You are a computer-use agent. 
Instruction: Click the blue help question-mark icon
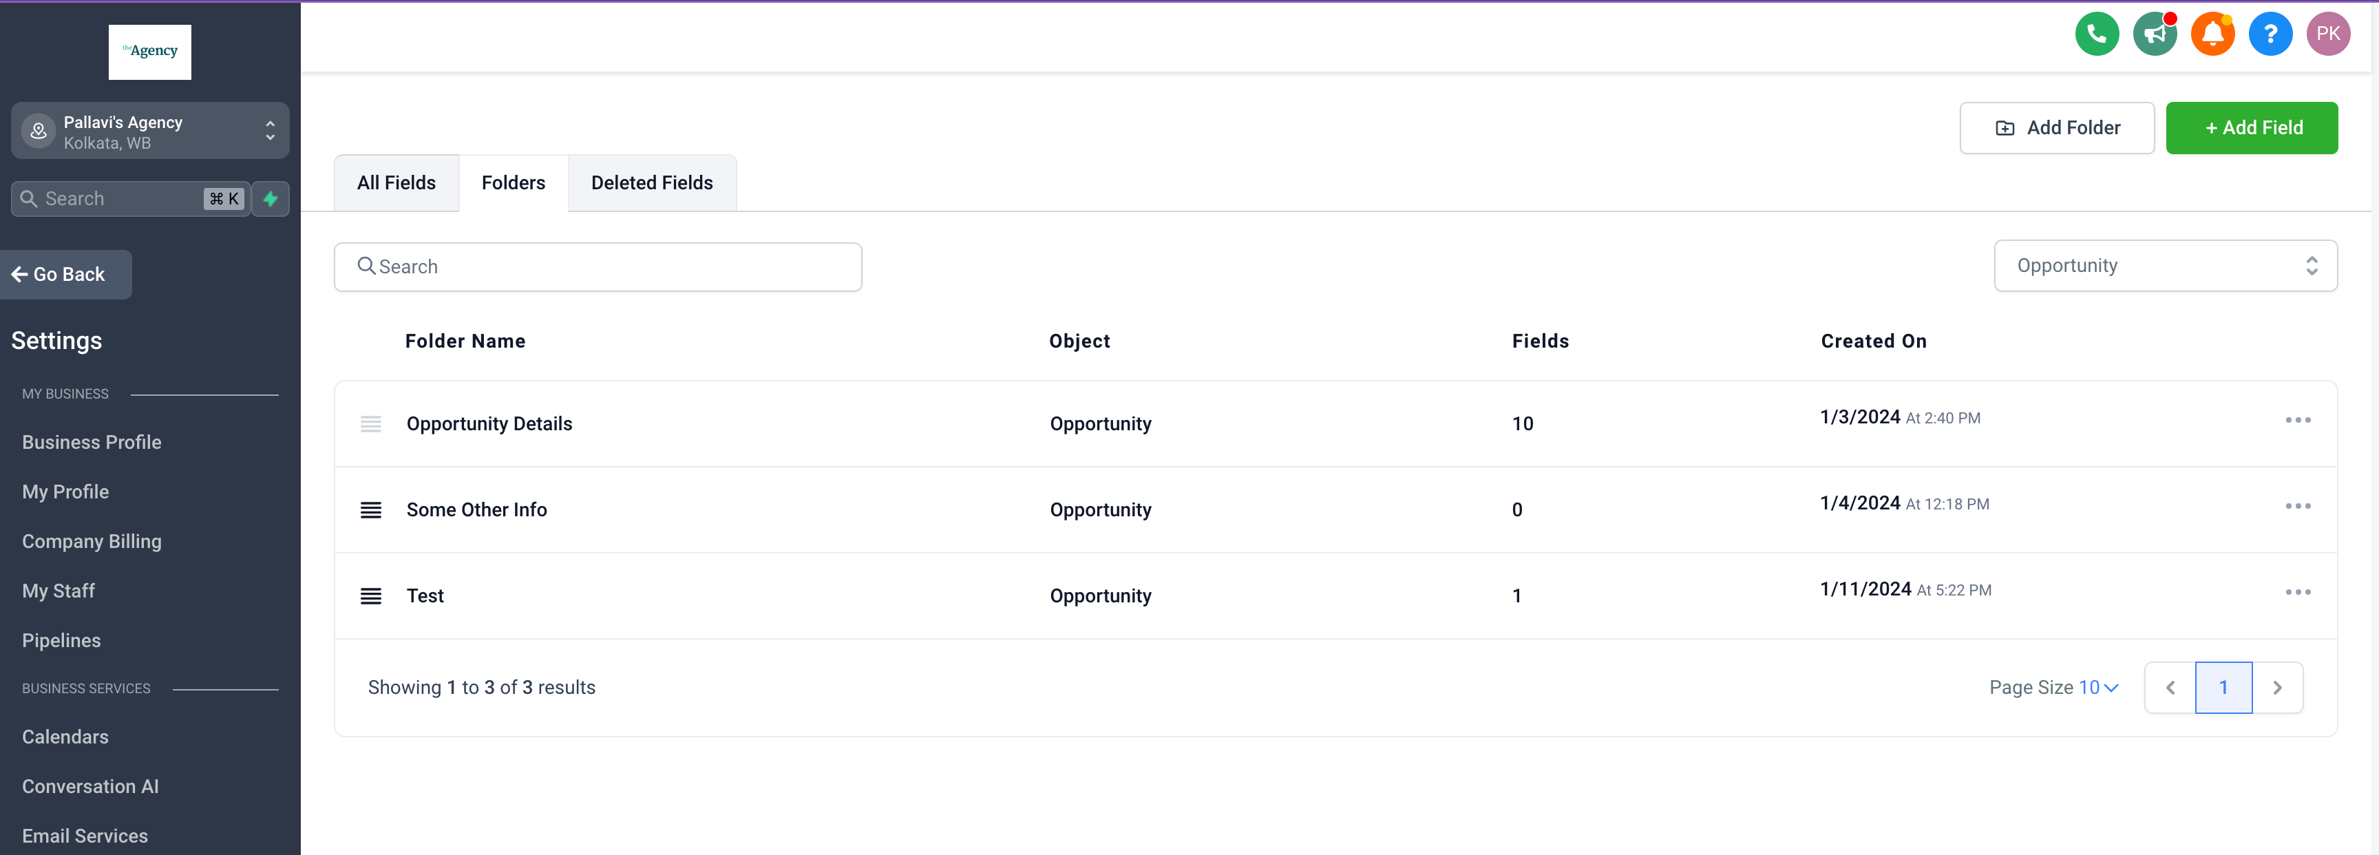click(2270, 34)
